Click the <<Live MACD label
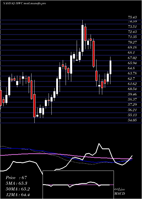Viewport: 142px width, 199px height. 120,192
